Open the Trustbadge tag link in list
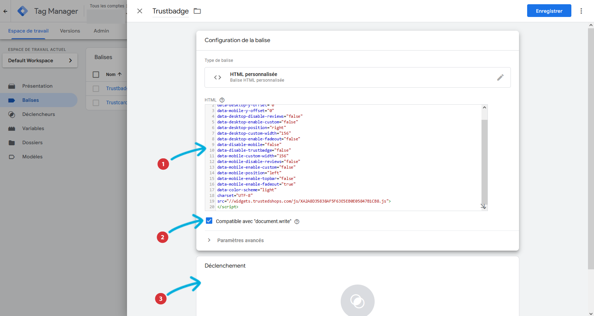The image size is (594, 316). tap(116, 88)
